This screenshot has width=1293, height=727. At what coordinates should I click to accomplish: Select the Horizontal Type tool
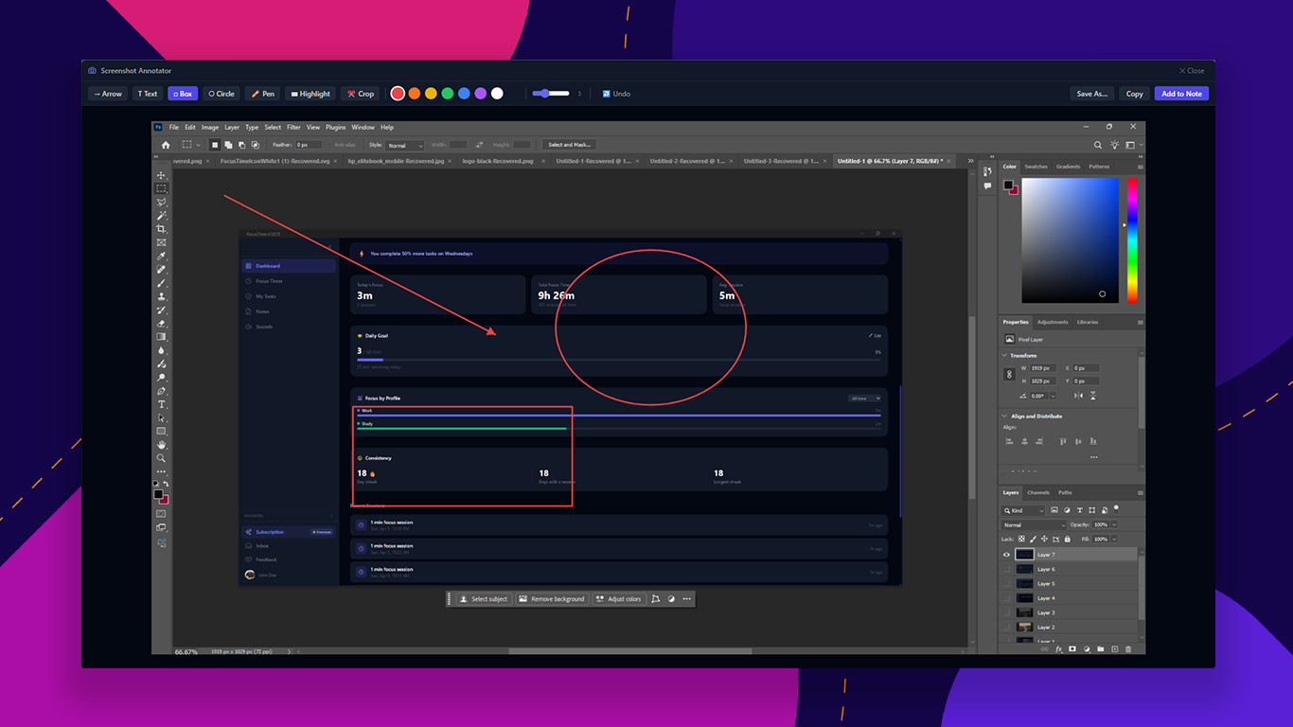(x=162, y=404)
